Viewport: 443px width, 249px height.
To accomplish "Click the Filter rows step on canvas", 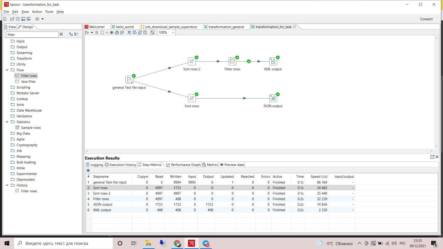I will coord(233,62).
